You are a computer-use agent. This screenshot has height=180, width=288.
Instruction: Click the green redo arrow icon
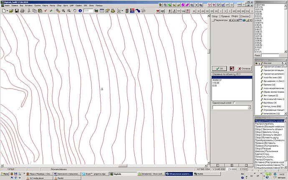pyautogui.click(x=51, y=11)
